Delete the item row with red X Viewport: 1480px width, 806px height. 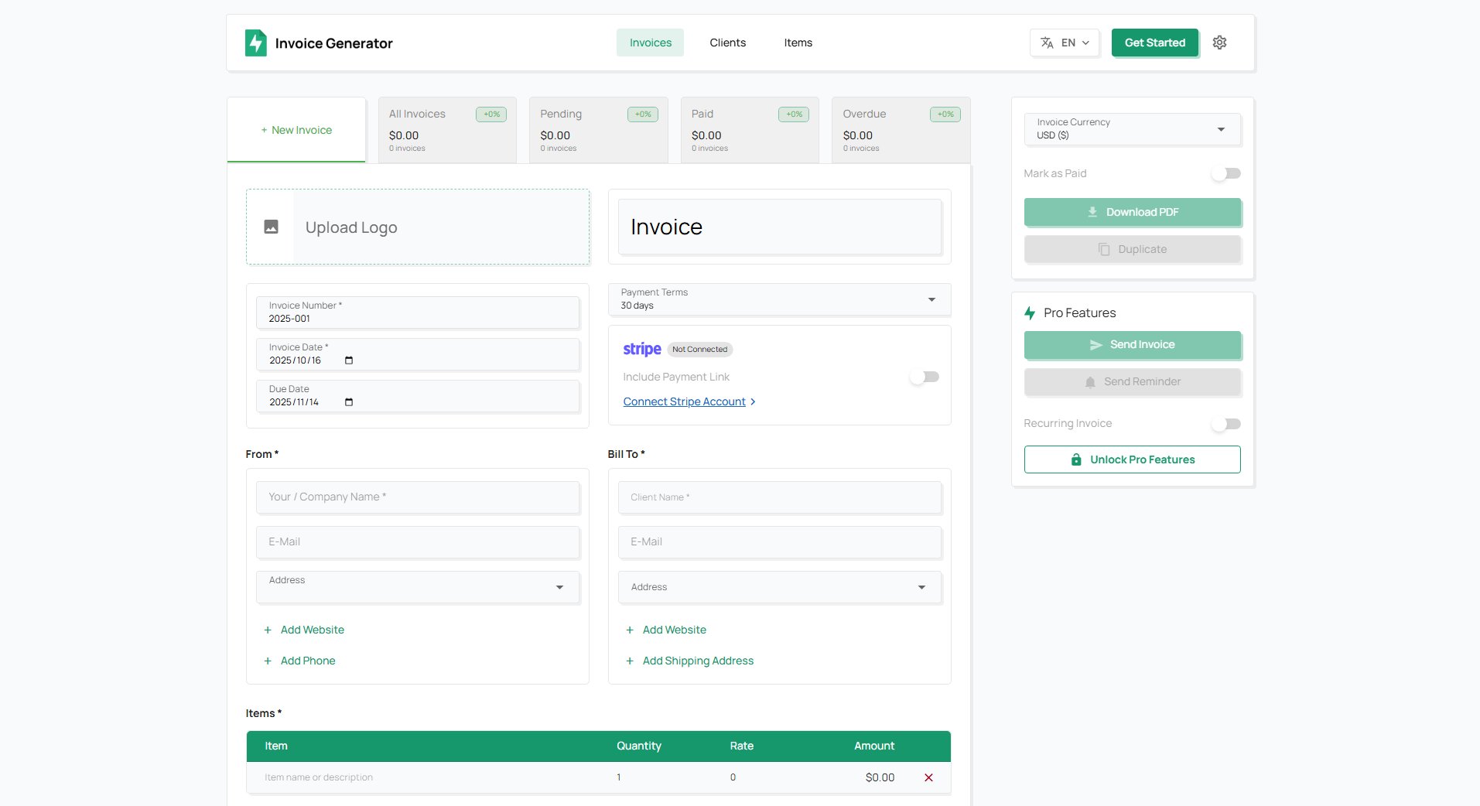[928, 777]
